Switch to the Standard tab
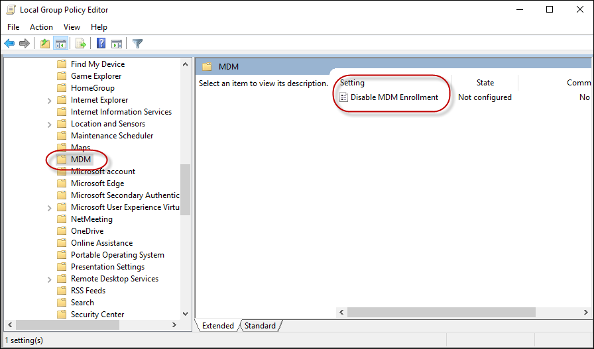The height and width of the screenshot is (349, 594). point(260,326)
